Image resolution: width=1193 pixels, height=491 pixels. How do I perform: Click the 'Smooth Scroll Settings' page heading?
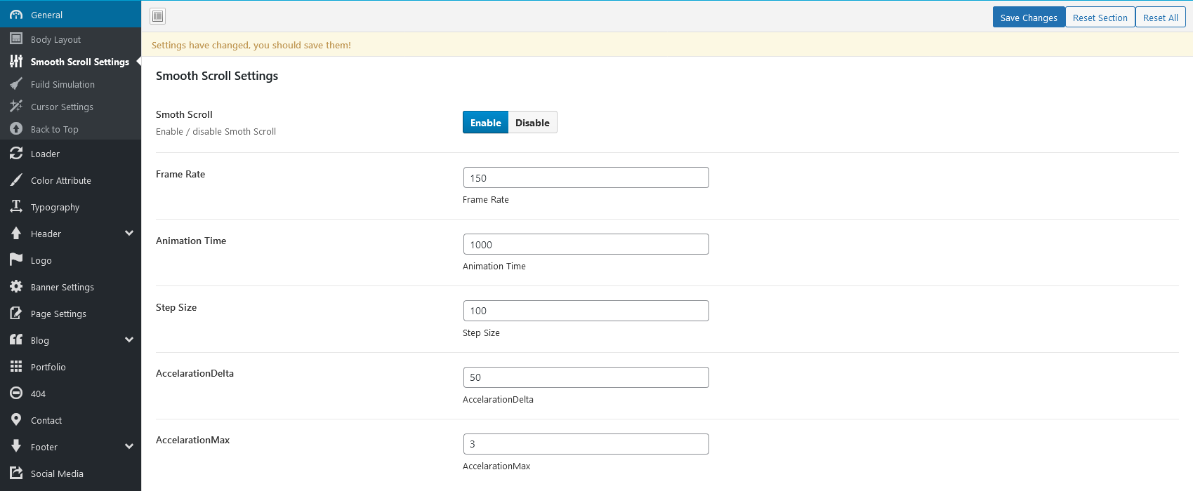tap(217, 76)
